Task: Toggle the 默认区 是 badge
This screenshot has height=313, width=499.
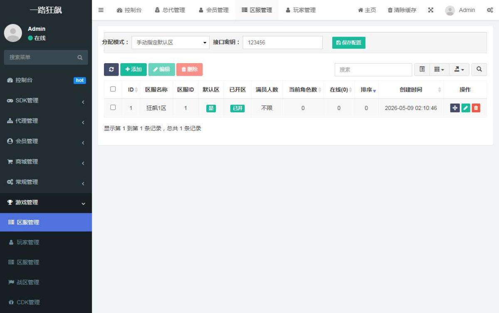Action: pos(211,108)
